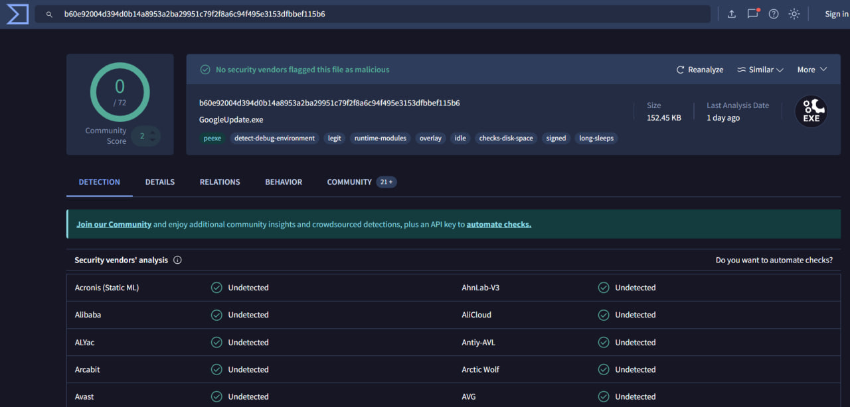The width and height of the screenshot is (850, 407).
Task: Click the info icon beside Security vendors' analysis
Action: pos(177,260)
